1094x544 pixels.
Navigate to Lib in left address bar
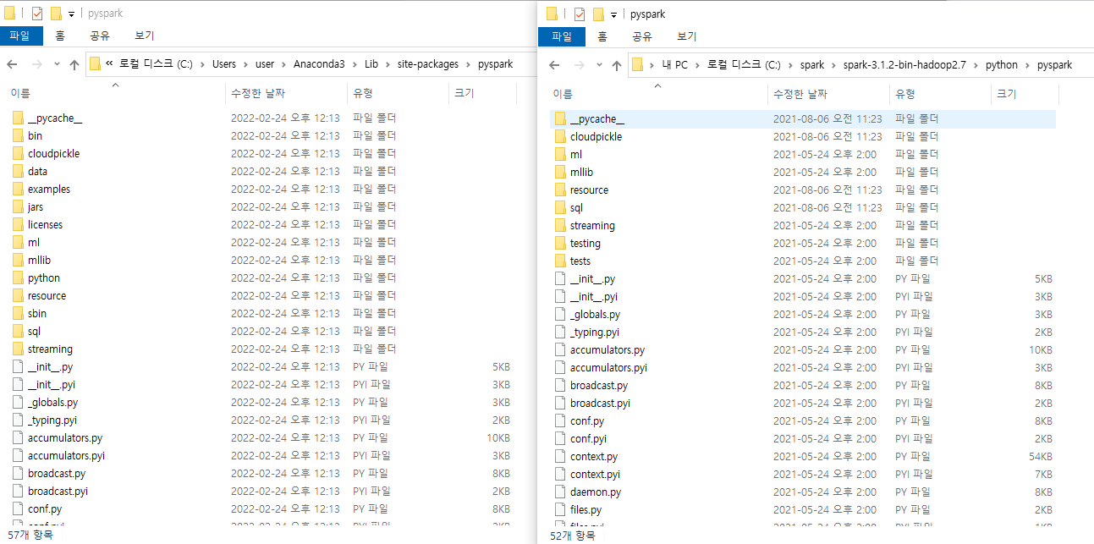click(x=371, y=64)
